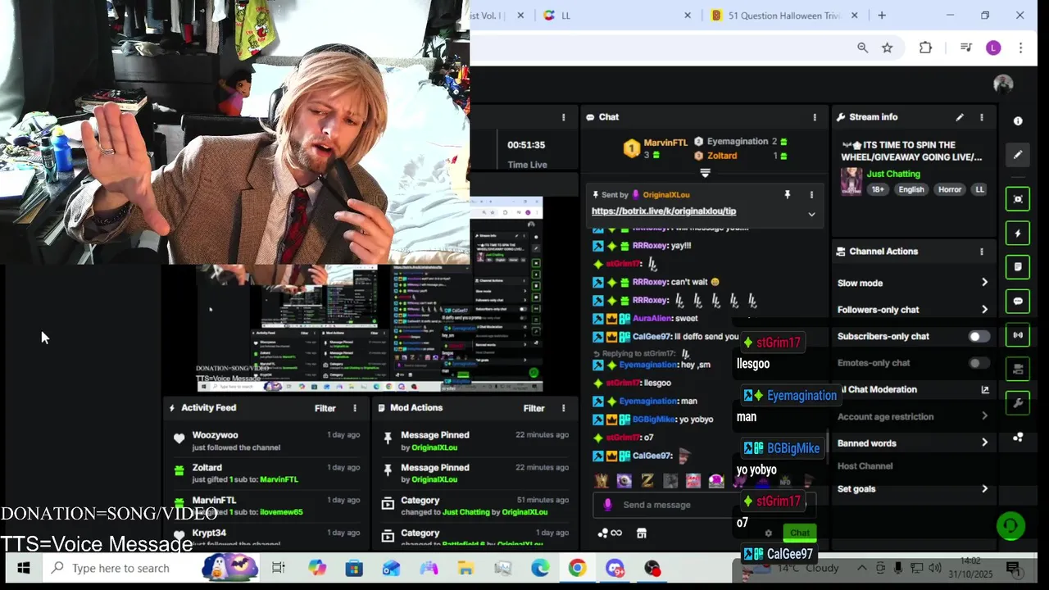Click the Just Chatting category link

pos(893,174)
